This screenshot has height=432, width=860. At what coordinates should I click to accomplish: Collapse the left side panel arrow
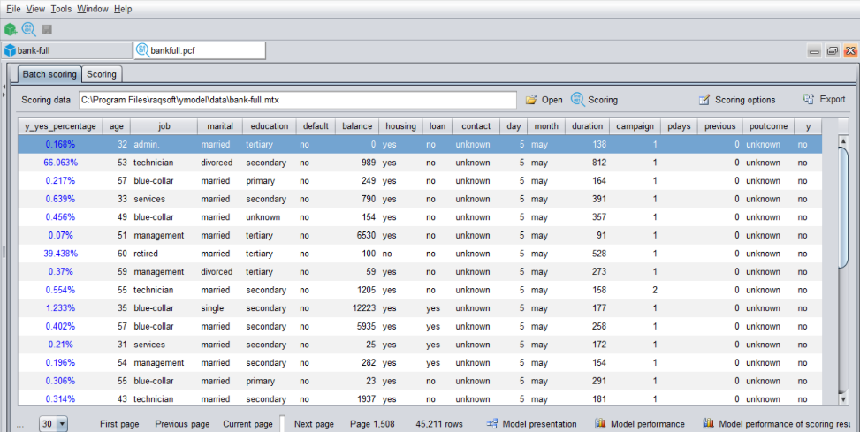point(4,91)
